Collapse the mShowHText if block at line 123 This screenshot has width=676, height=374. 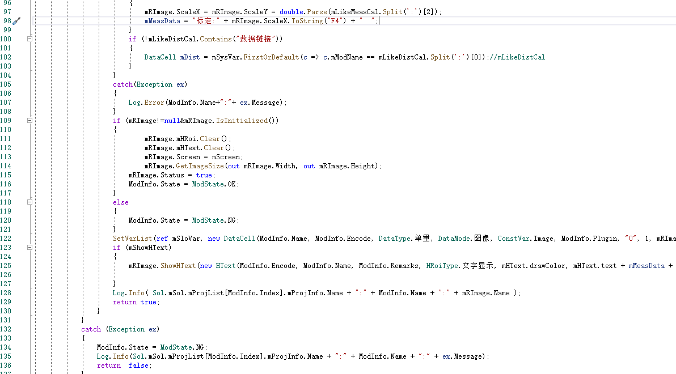29,247
